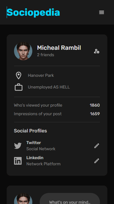
Task: Edit the Linkedin social profile
Action: pos(97,161)
